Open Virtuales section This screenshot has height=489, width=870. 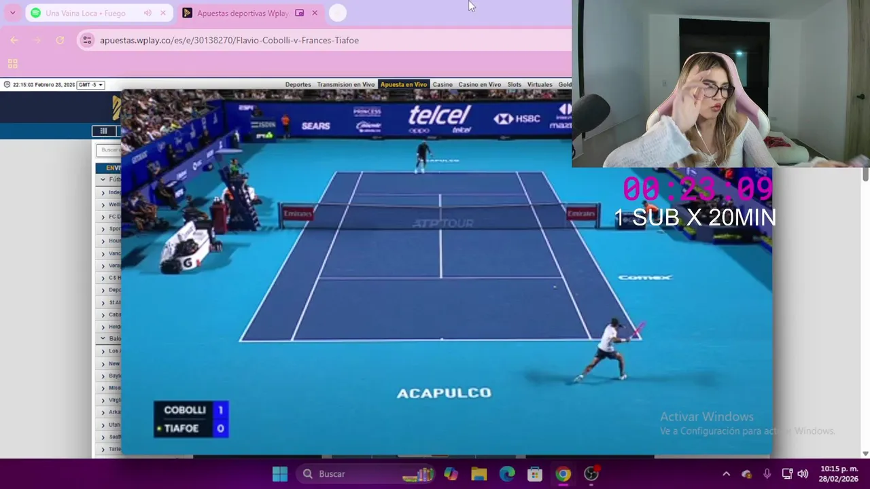(x=540, y=85)
